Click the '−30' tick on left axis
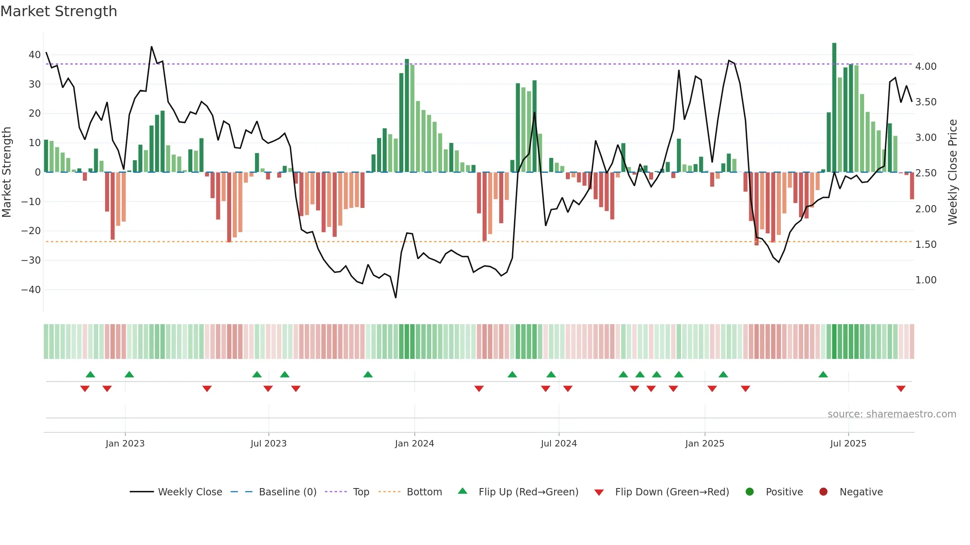This screenshot has width=970, height=545. click(x=31, y=260)
